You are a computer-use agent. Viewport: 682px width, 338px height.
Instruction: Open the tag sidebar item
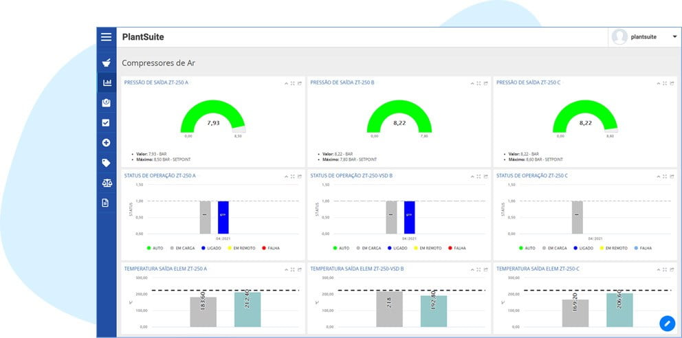point(106,163)
